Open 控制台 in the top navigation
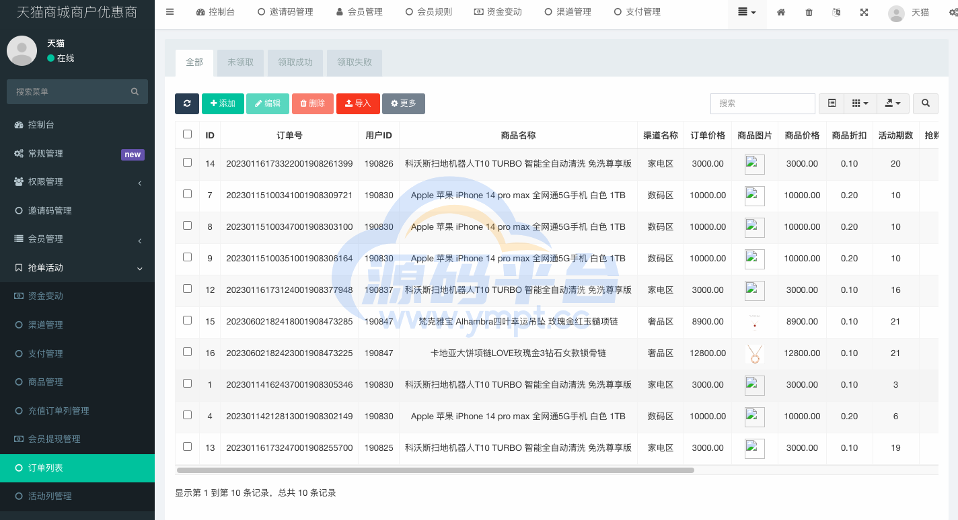The width and height of the screenshot is (958, 520). click(215, 12)
